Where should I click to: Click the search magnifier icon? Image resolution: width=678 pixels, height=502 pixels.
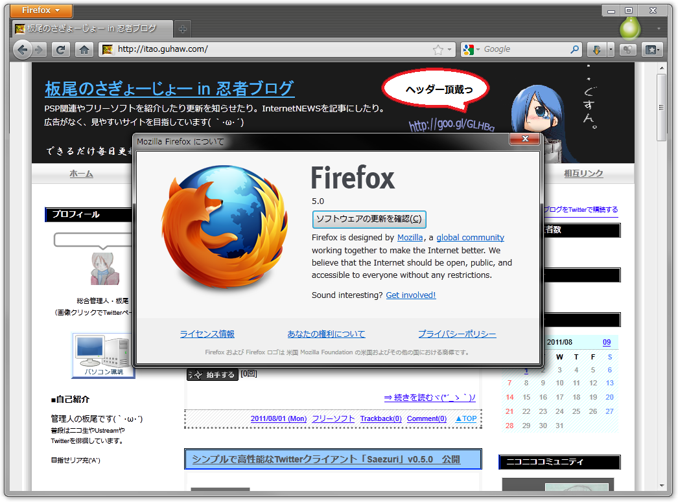tap(575, 50)
